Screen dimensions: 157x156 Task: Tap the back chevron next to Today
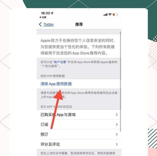click(40, 24)
